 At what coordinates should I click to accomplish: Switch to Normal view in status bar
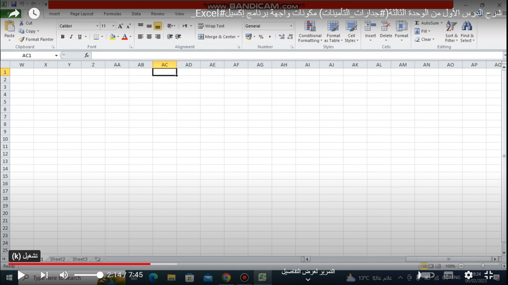click(x=424, y=266)
